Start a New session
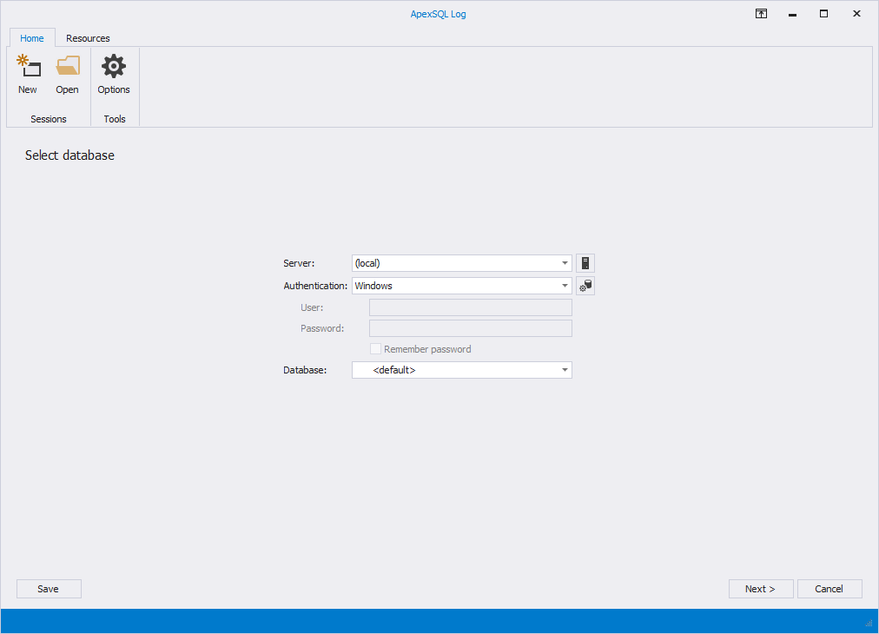The height and width of the screenshot is (634, 879). 28,75
